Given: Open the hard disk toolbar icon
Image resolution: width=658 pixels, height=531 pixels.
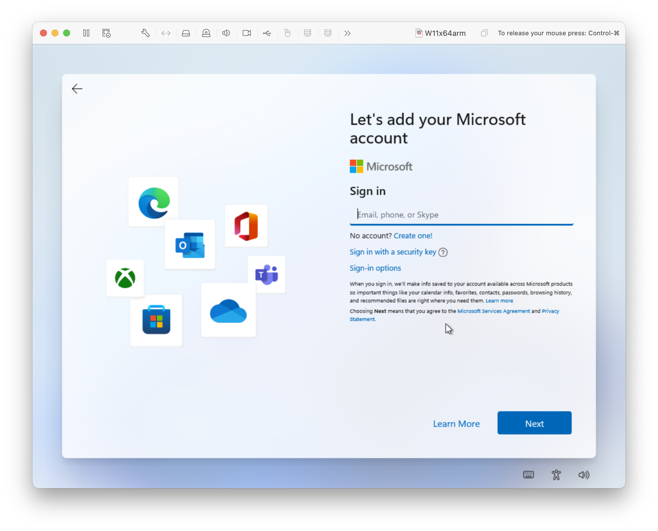Looking at the screenshot, I should pos(186,33).
